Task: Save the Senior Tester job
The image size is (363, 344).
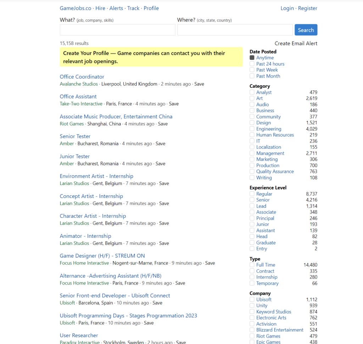Action: point(161,143)
